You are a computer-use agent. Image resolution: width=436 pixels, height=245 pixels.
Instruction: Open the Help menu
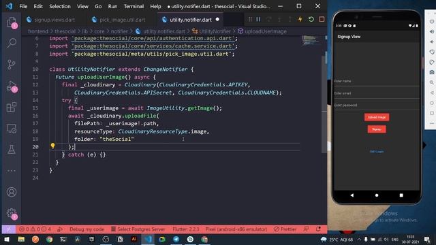coord(155,6)
